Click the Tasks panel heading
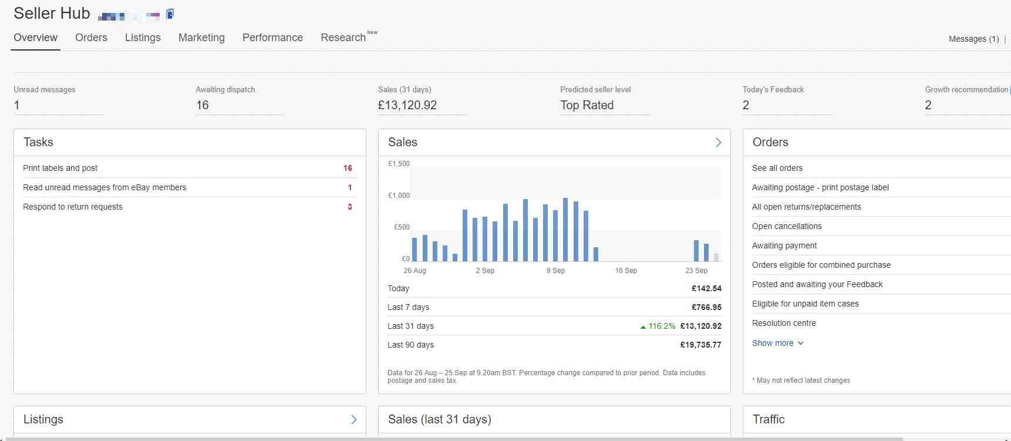Screen dimensions: 1011x441 pyautogui.click(x=38, y=142)
